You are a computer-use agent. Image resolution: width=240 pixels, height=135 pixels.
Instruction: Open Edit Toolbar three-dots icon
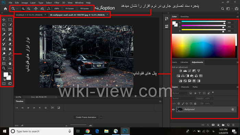click(10, 68)
